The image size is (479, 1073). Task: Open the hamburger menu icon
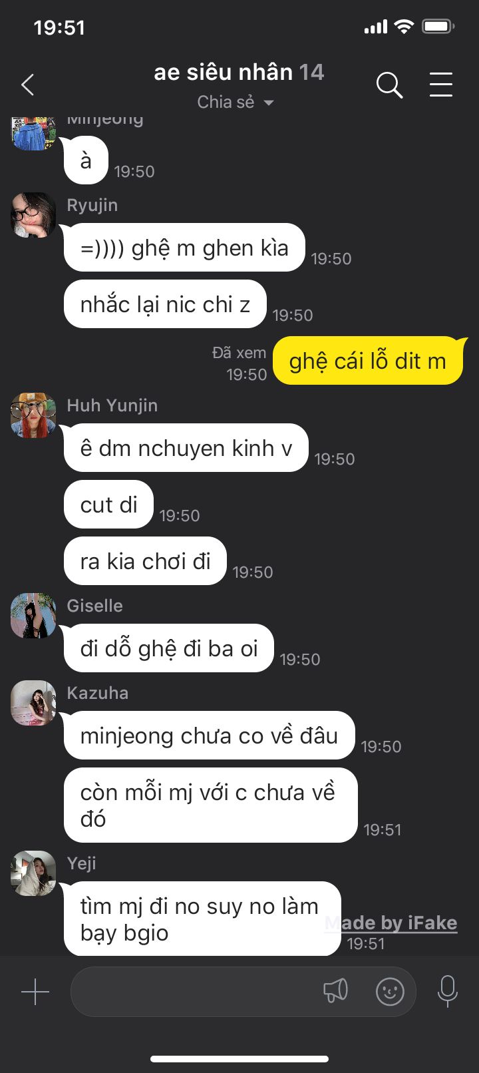[441, 85]
